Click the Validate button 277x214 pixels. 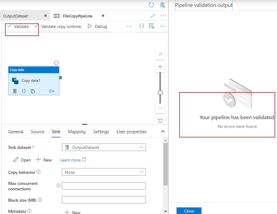(x=18, y=26)
